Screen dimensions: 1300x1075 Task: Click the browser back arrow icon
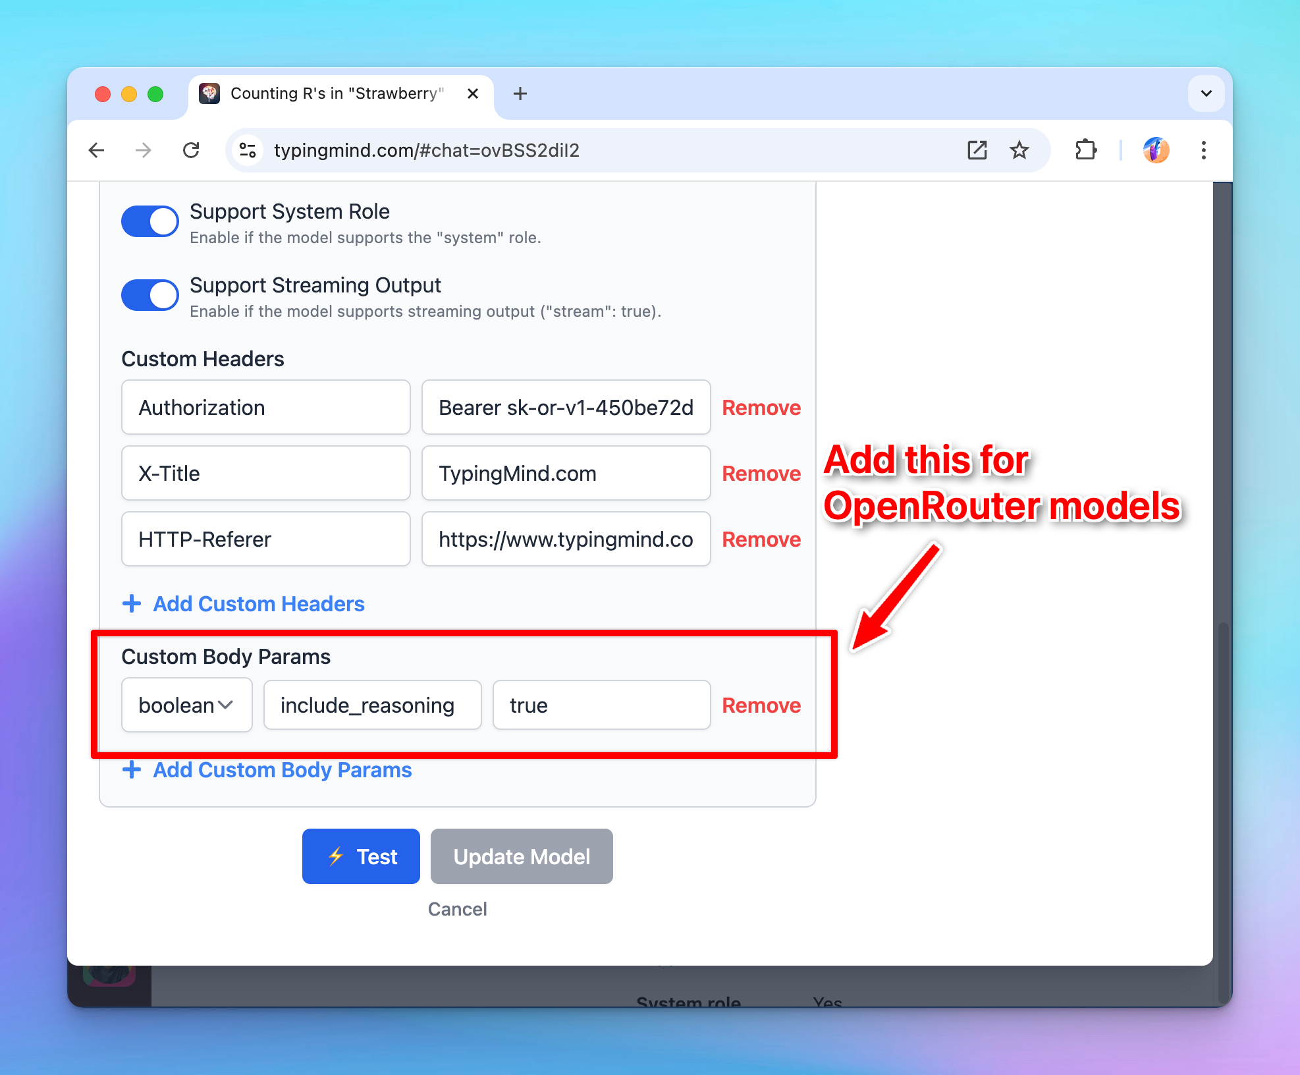coord(97,150)
